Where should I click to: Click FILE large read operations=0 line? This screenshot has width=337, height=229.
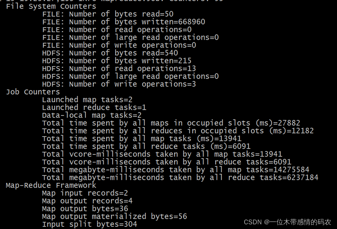pyautogui.click(x=131, y=38)
